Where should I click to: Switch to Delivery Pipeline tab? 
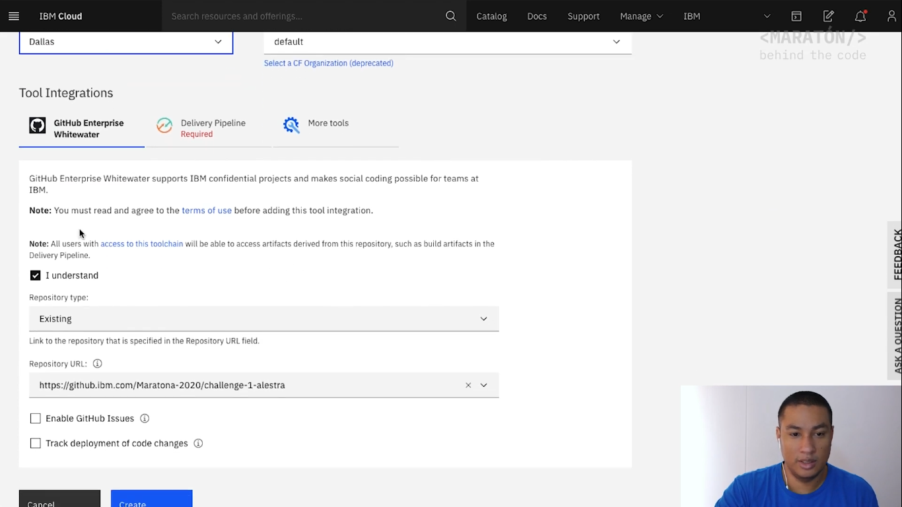[209, 129]
